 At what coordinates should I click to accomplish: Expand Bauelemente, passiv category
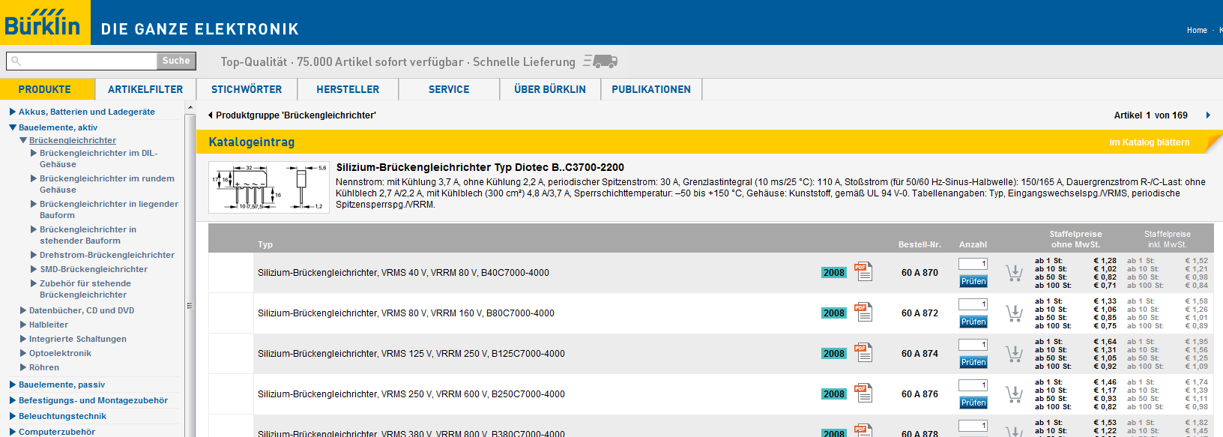(13, 385)
